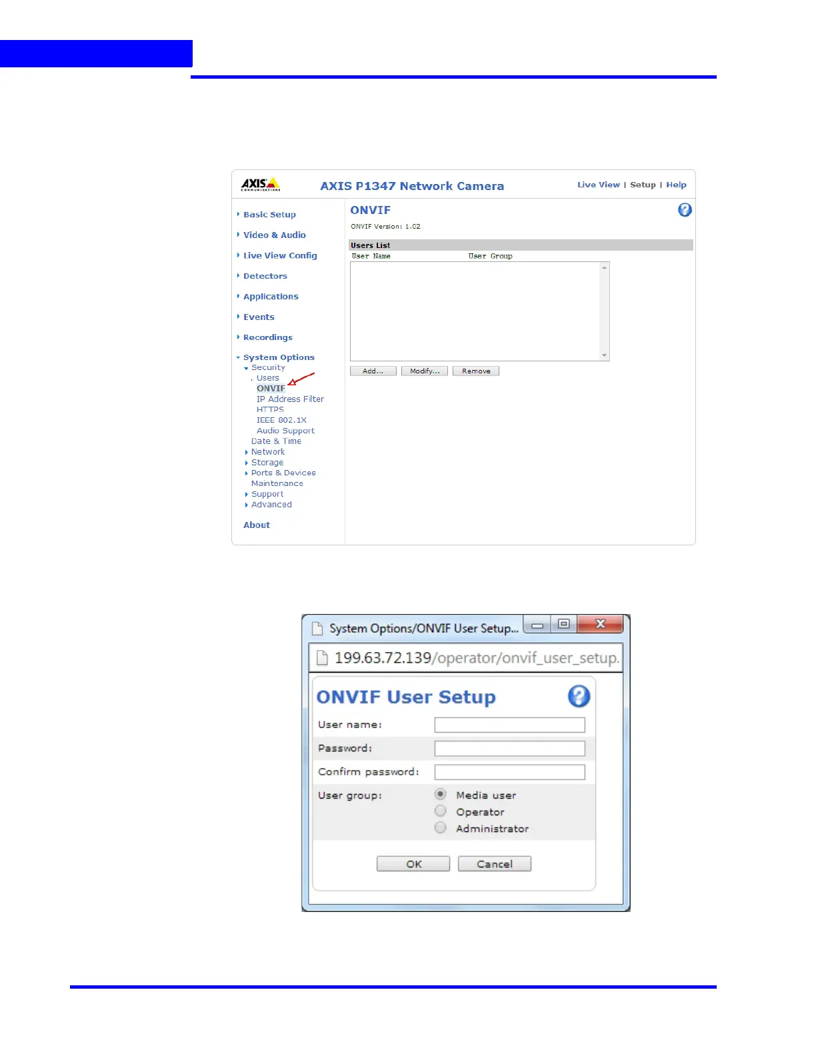The image size is (816, 1056).
Task: Minimize the ONVIF User Setup window
Action: (x=537, y=625)
